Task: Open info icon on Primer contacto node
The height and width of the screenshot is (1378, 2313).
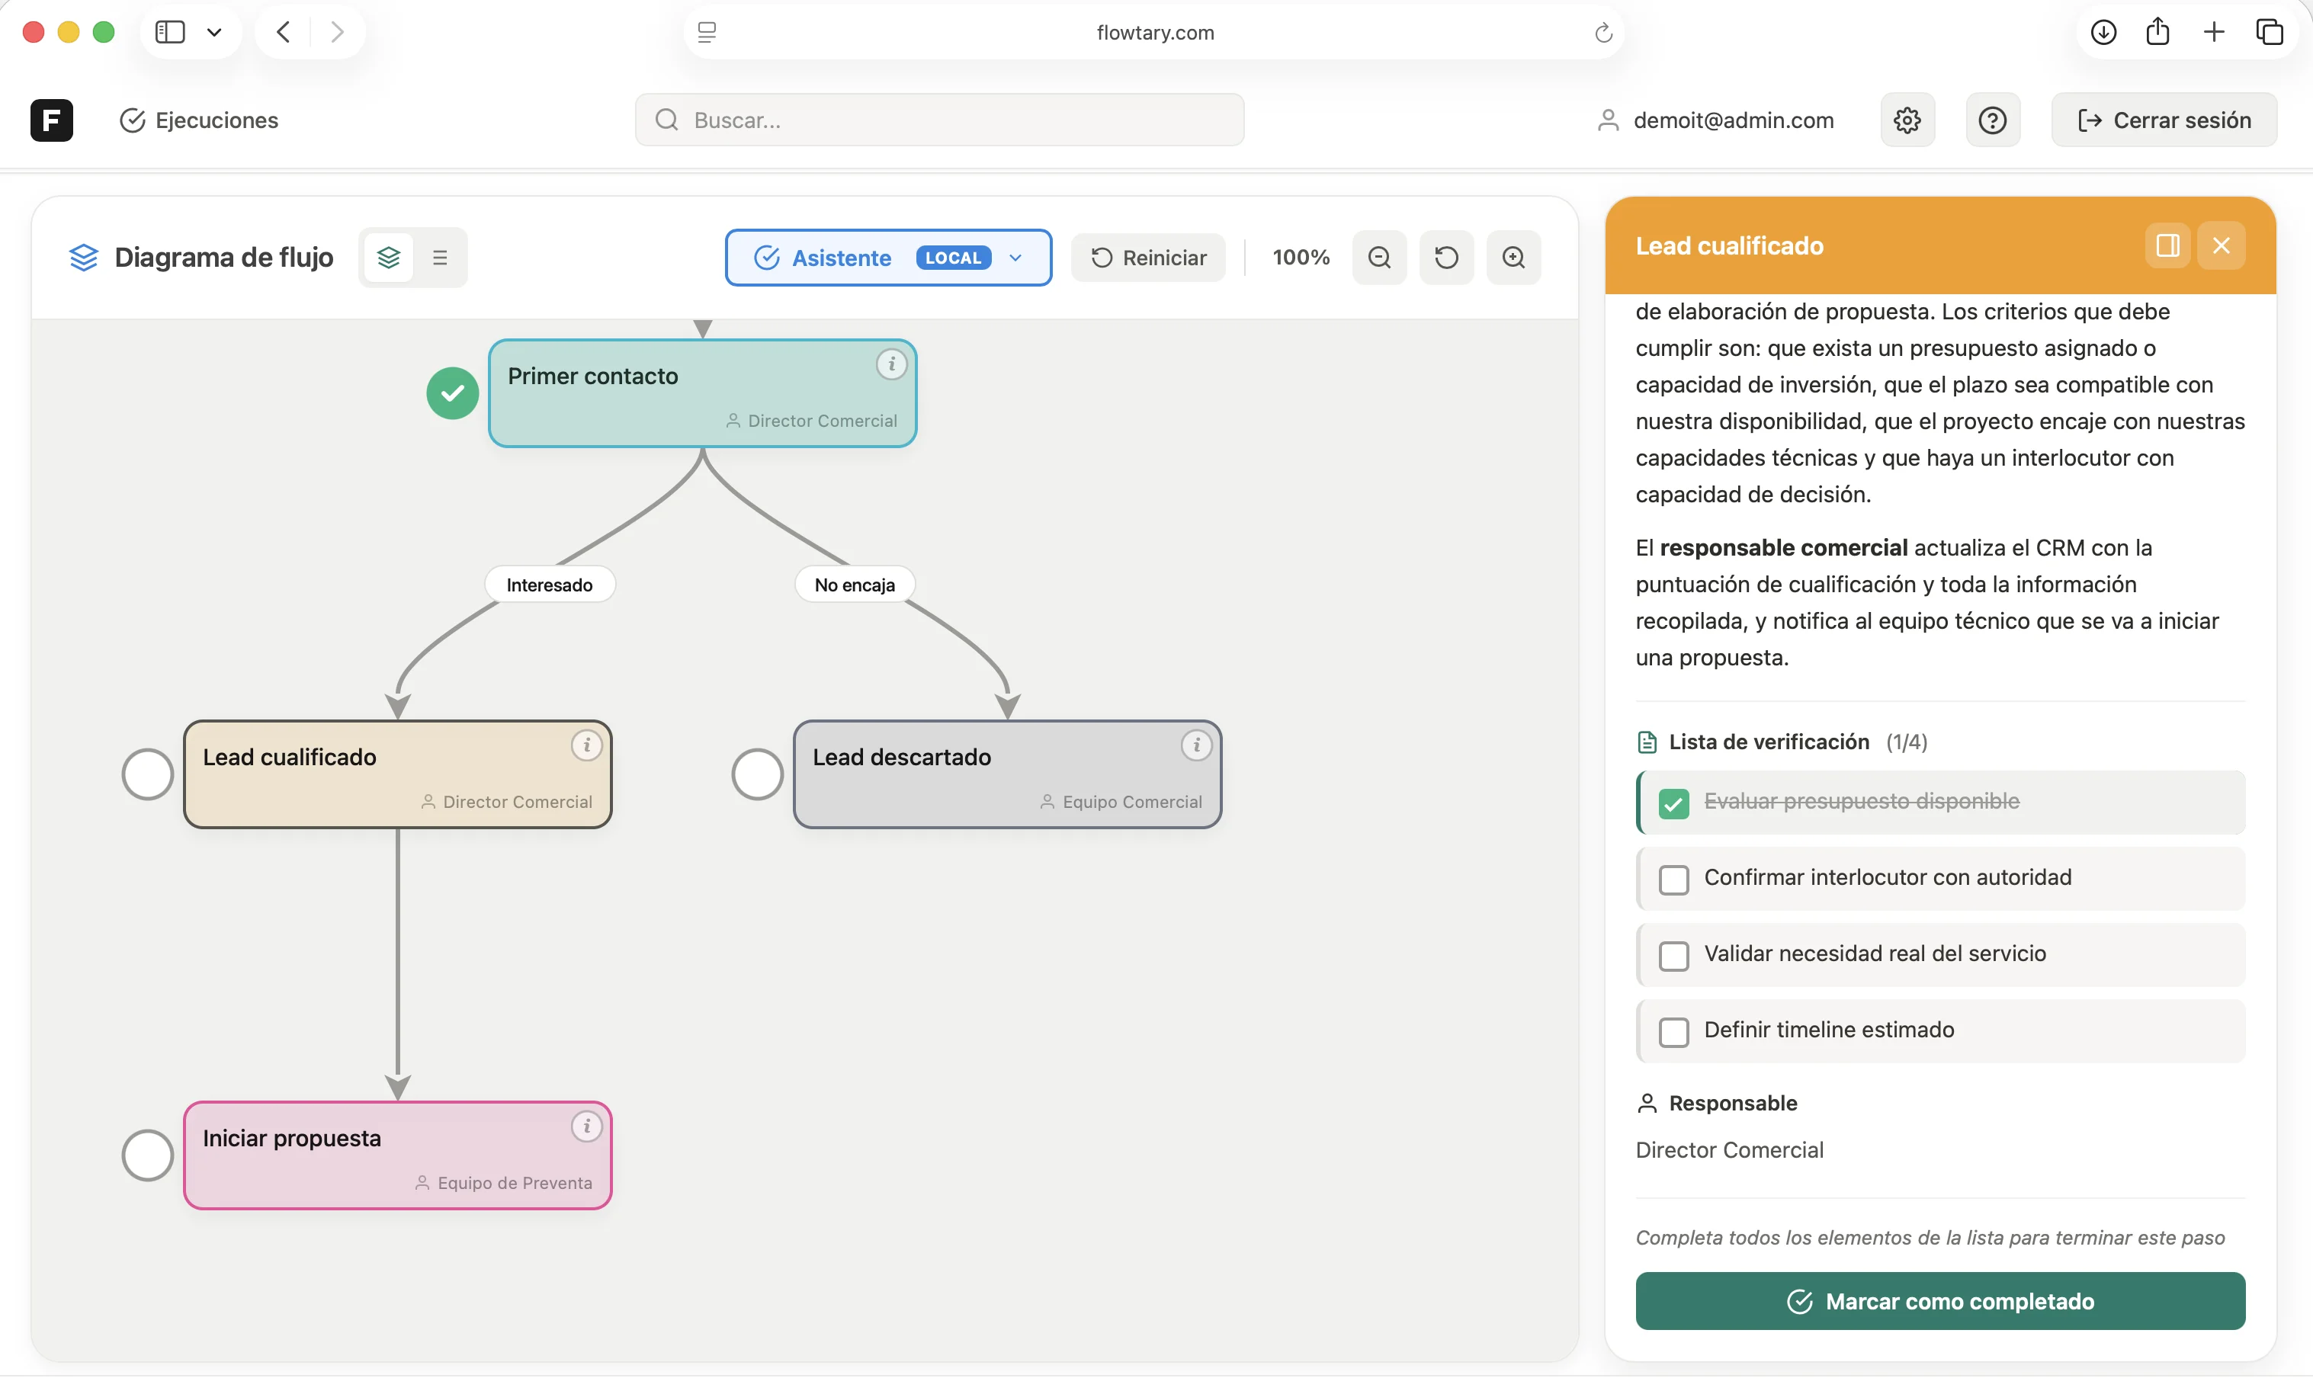Action: tap(890, 365)
